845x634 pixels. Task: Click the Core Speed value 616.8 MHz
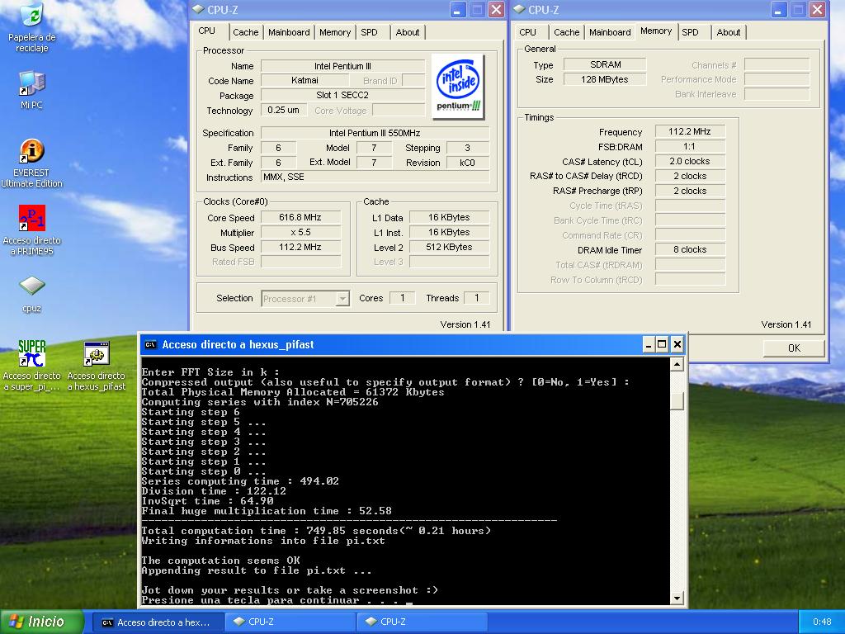pos(300,218)
